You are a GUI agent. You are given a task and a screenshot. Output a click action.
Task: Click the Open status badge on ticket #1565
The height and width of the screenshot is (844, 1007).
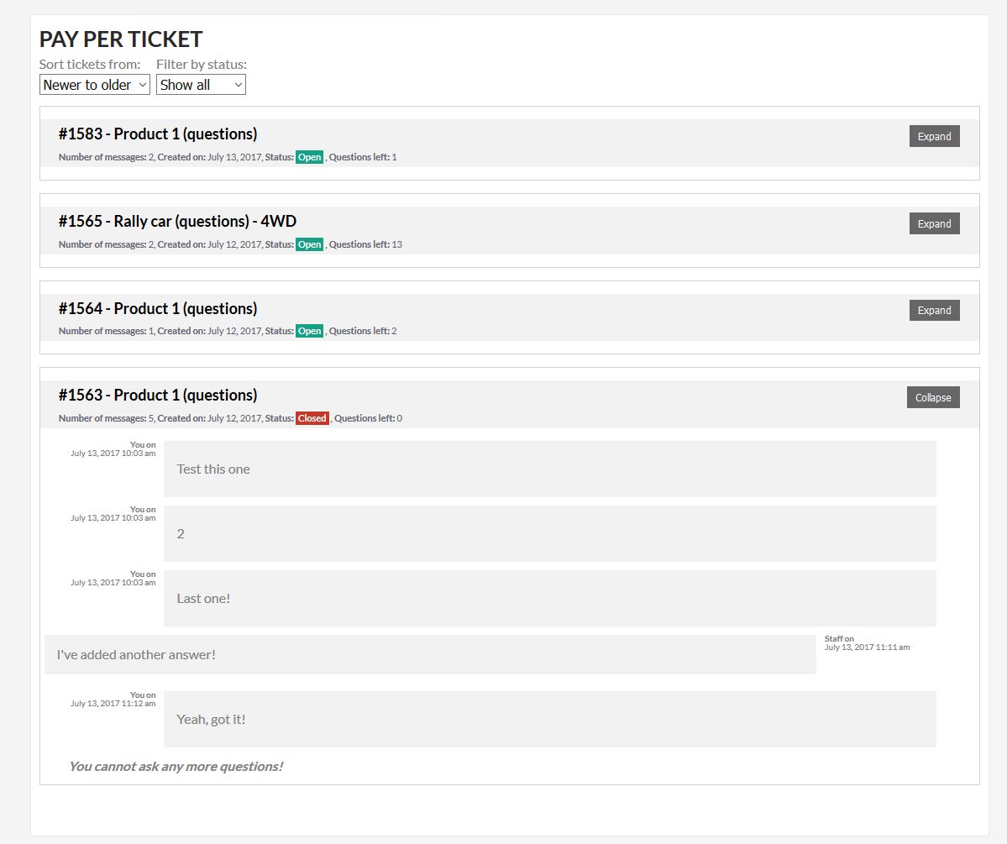click(309, 244)
